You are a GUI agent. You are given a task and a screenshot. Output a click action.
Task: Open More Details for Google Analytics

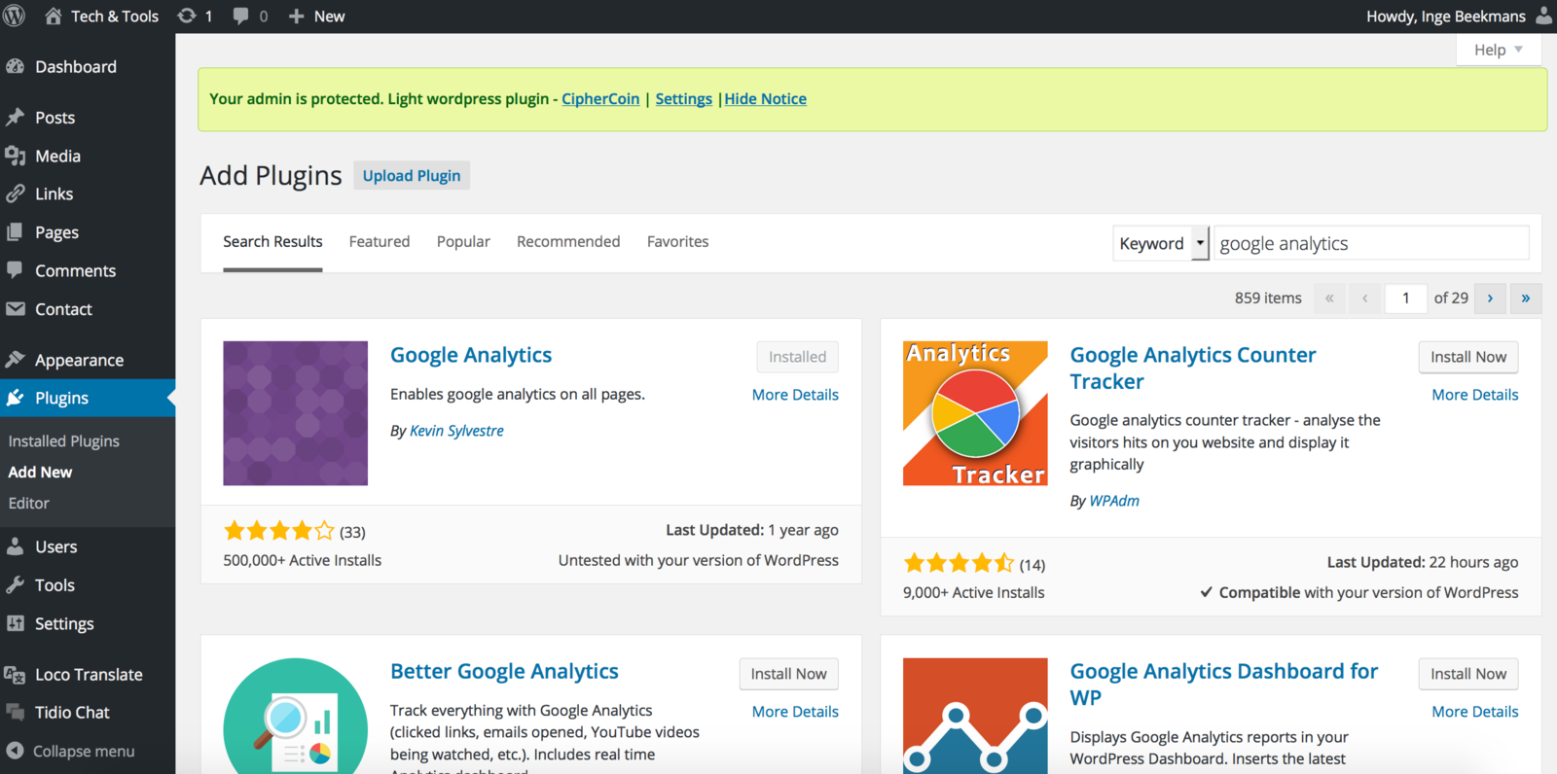point(795,395)
